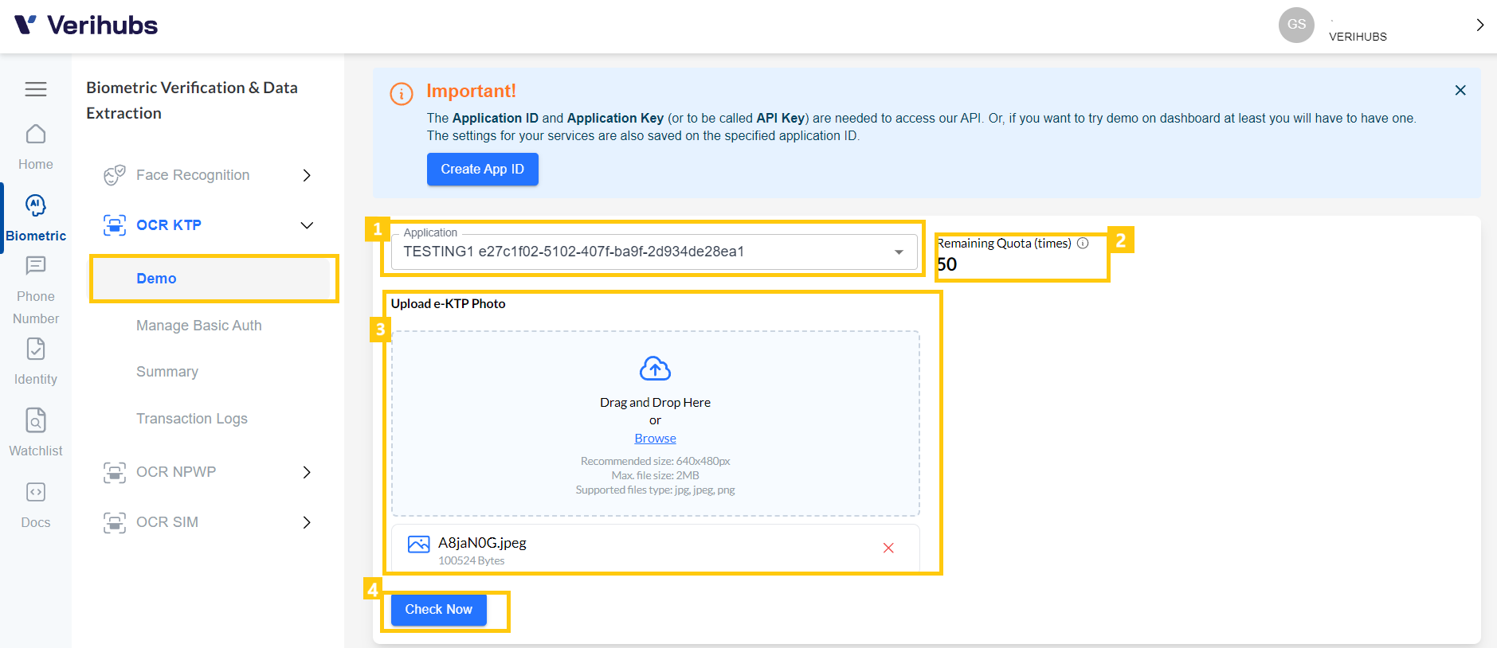Screen dimensions: 1497x648
Task: Click the OCR SIM scanner icon
Action: tap(115, 522)
